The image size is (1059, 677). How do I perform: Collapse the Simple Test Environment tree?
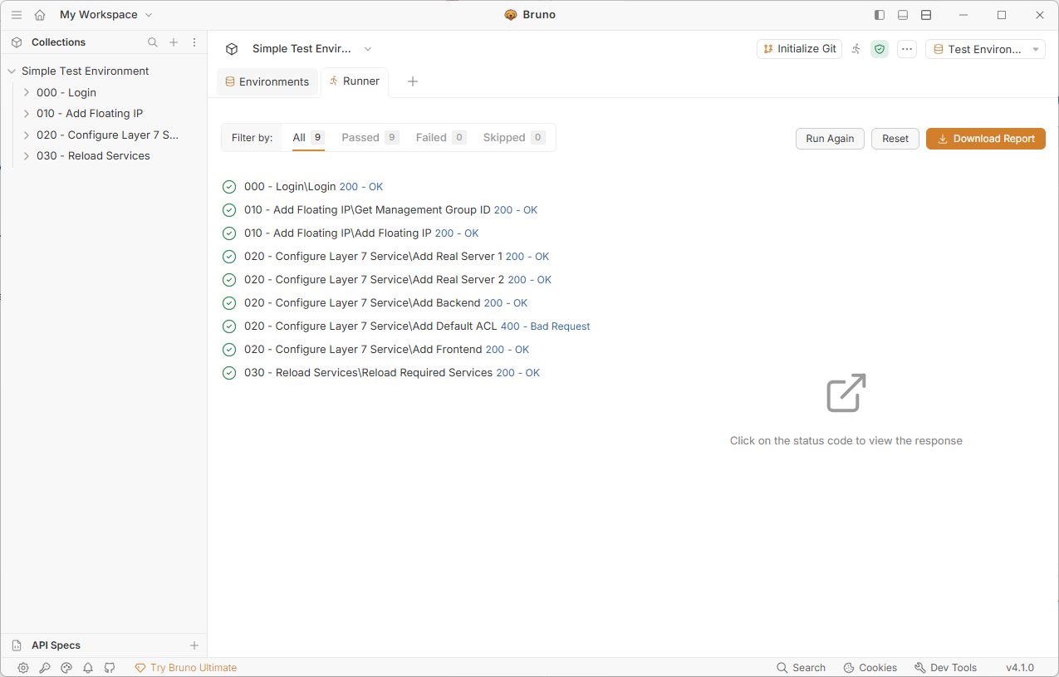click(12, 71)
